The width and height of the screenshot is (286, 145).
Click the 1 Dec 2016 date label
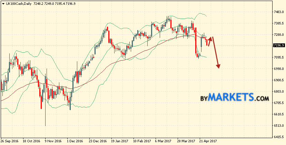[x=75, y=141]
